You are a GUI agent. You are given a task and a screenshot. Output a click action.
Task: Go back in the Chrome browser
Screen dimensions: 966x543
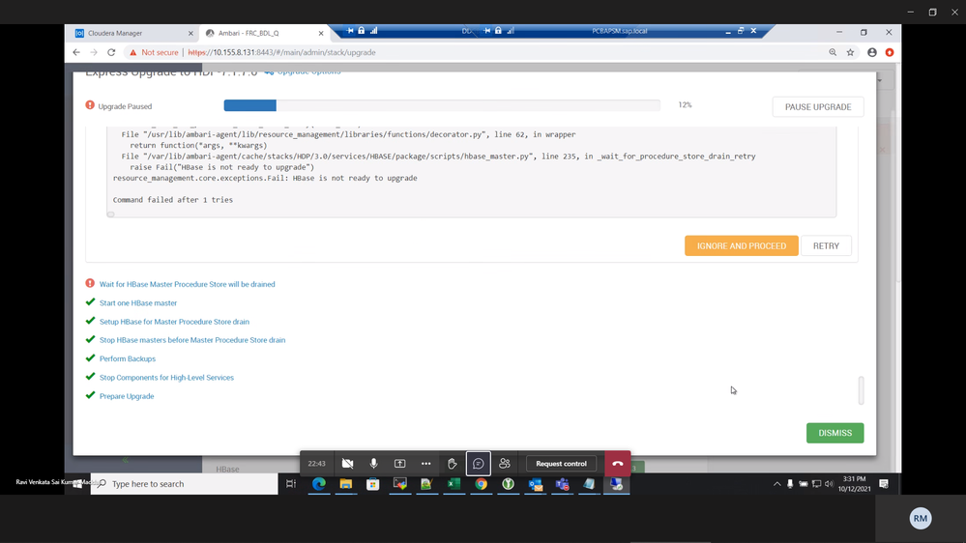pyautogui.click(x=76, y=52)
